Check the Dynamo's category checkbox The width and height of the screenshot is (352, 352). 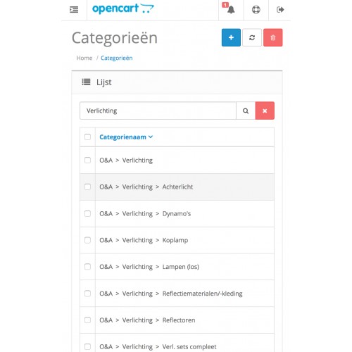87,213
